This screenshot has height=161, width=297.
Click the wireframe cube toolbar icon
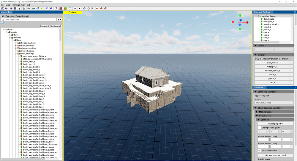pyautogui.click(x=47, y=8)
